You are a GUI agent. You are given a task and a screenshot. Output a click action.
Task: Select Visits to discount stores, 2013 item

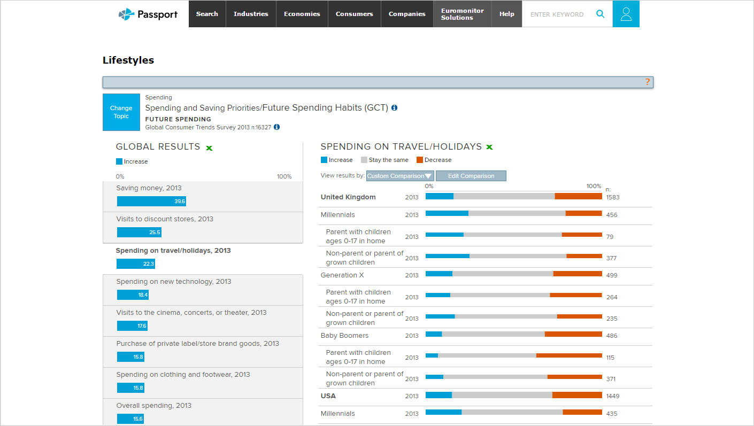(165, 219)
